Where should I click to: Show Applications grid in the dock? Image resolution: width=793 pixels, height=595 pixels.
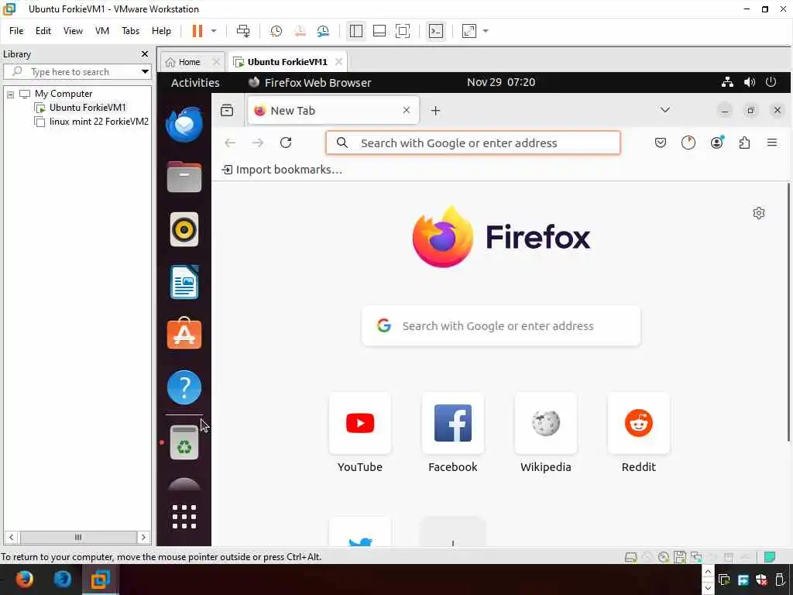(184, 517)
